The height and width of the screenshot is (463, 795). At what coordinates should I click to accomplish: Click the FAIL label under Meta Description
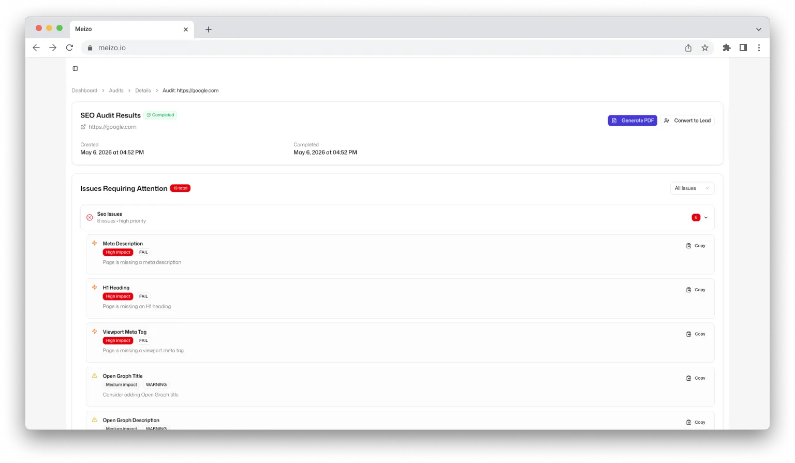[143, 252]
